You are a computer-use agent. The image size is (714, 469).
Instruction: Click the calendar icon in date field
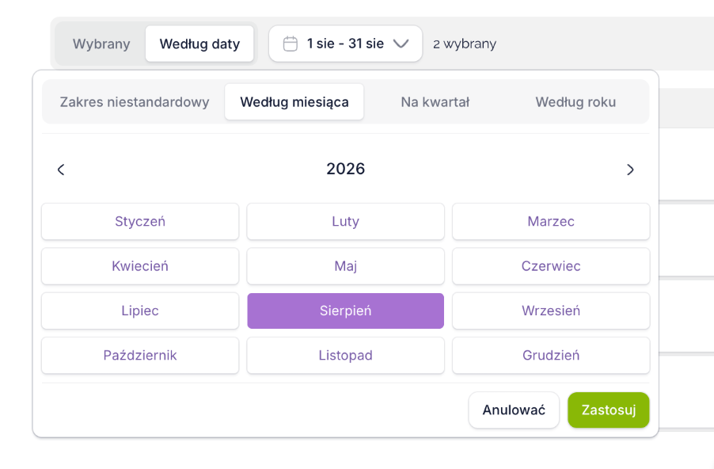click(x=290, y=44)
